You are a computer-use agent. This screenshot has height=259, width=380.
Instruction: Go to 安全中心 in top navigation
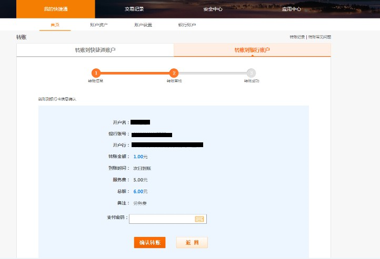click(213, 9)
